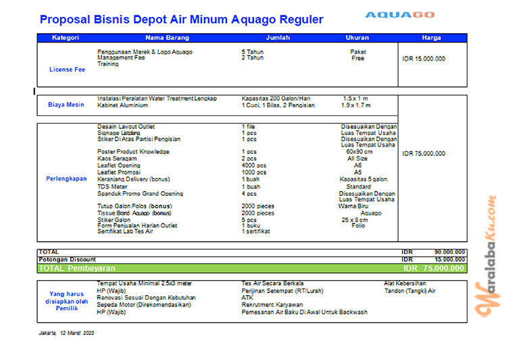This screenshot has height=341, width=507.
Task: Click 'Sertifikat Lab Tes Air' item
Action: click(x=125, y=231)
